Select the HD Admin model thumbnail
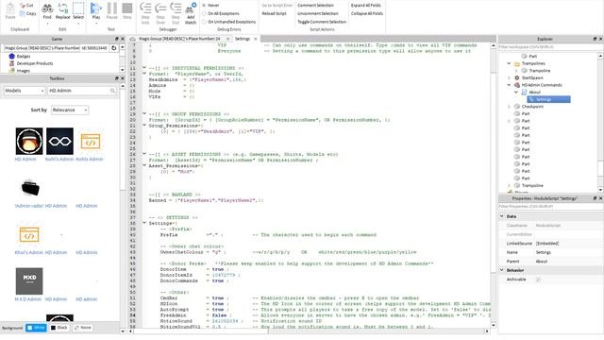604x340 pixels. pyautogui.click(x=29, y=142)
